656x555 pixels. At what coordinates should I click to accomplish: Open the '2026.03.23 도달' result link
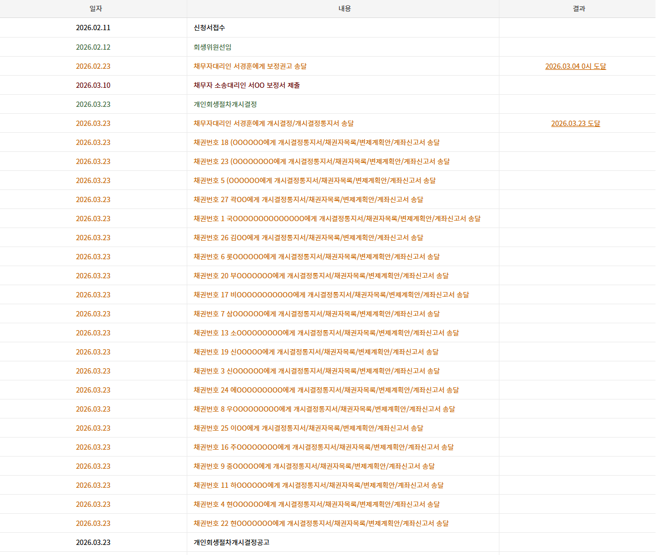coord(575,123)
